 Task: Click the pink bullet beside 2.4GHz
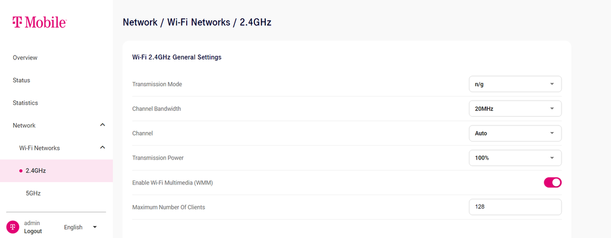[x=21, y=171]
